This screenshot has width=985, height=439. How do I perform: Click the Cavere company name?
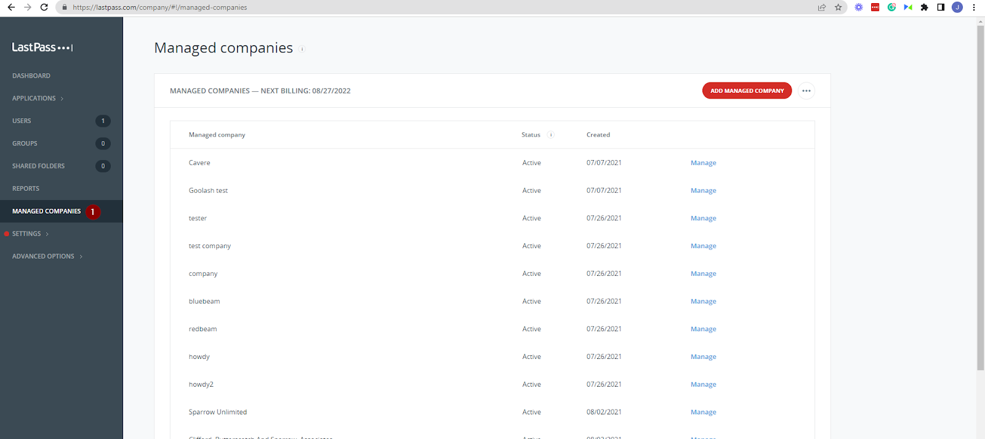(199, 163)
